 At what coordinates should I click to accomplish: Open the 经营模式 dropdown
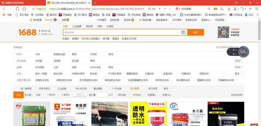(x=152, y=95)
